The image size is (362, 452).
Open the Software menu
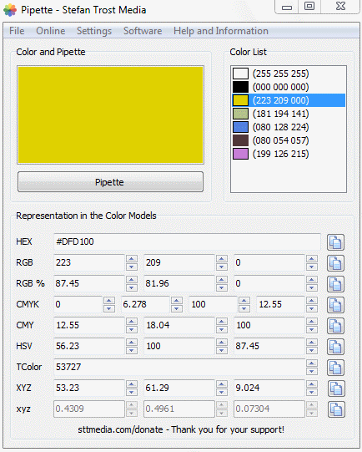[143, 31]
